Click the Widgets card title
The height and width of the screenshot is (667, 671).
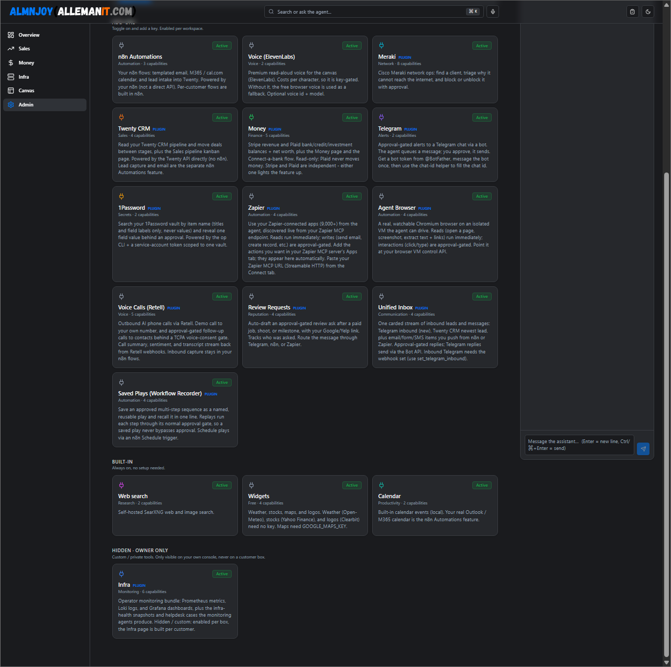(258, 496)
